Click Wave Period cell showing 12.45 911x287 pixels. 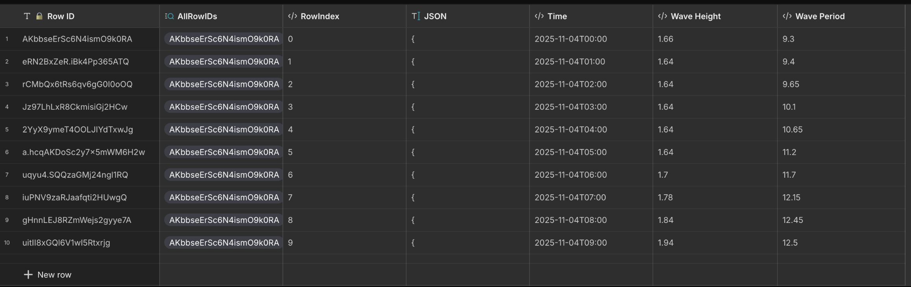(x=793, y=220)
